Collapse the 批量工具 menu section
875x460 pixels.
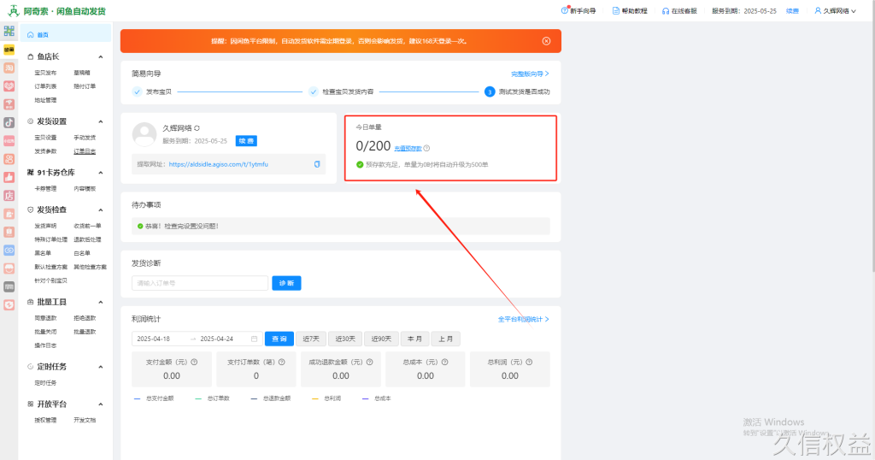[101, 303]
